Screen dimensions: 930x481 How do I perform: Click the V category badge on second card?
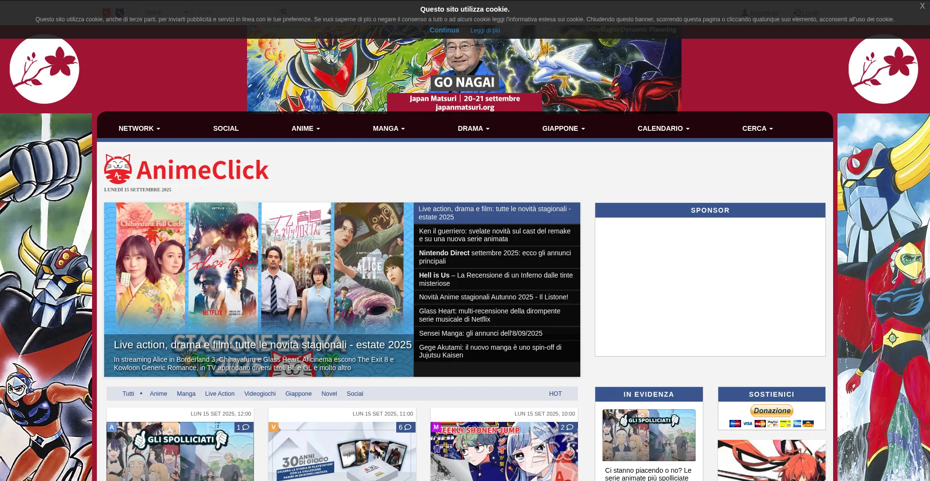coord(274,427)
